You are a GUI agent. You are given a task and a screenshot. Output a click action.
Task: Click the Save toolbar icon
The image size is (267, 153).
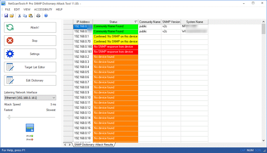[x=6, y=16]
